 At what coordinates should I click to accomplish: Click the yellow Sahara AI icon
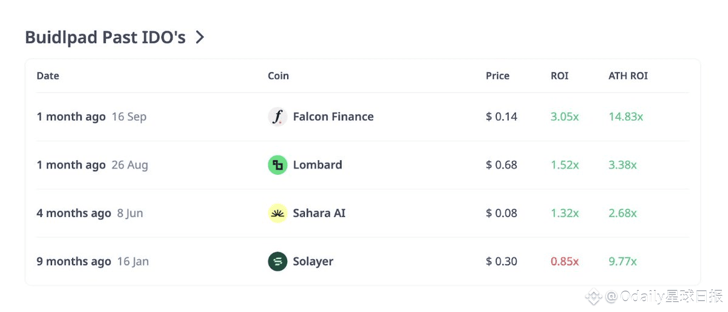click(x=277, y=213)
